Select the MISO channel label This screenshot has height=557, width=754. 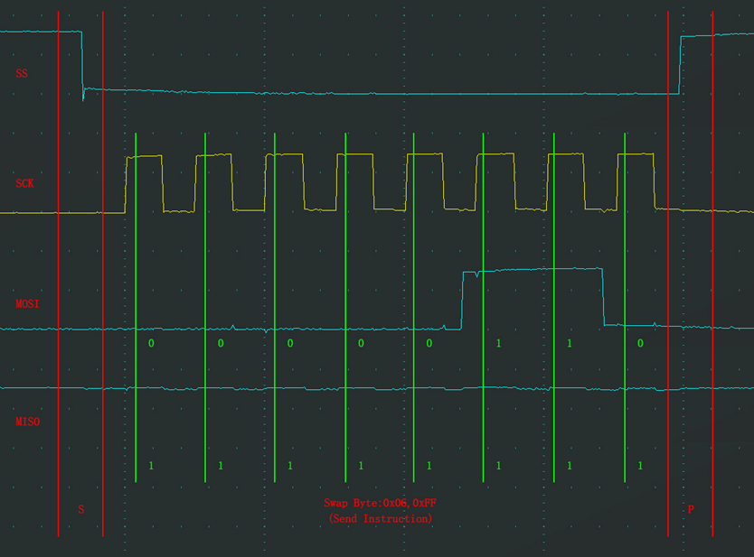[27, 422]
